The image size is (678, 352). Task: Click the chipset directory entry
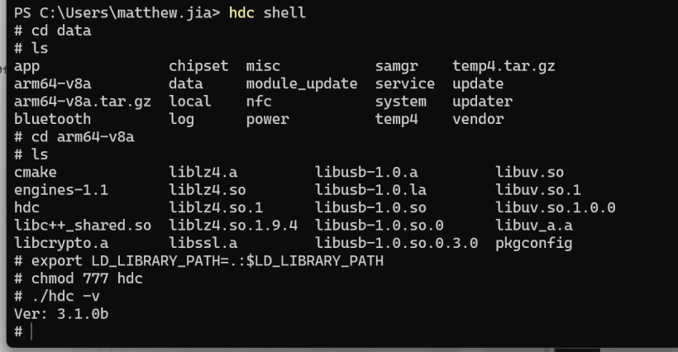tap(198, 66)
